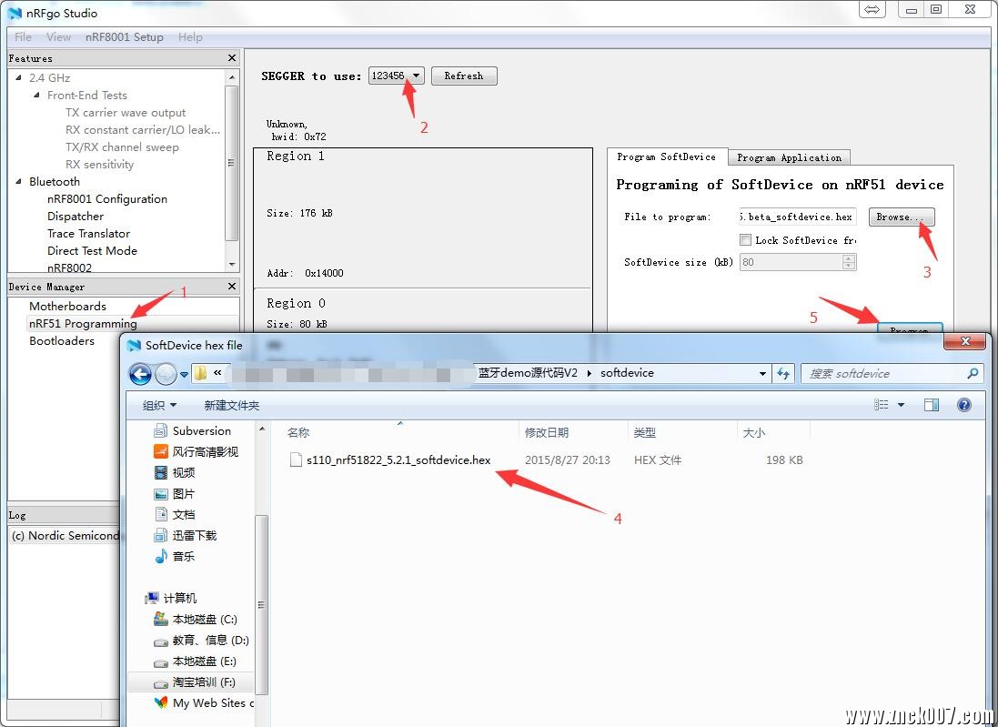This screenshot has width=998, height=727.
Task: Switch to Program SoftDevice tab
Action: click(x=666, y=157)
